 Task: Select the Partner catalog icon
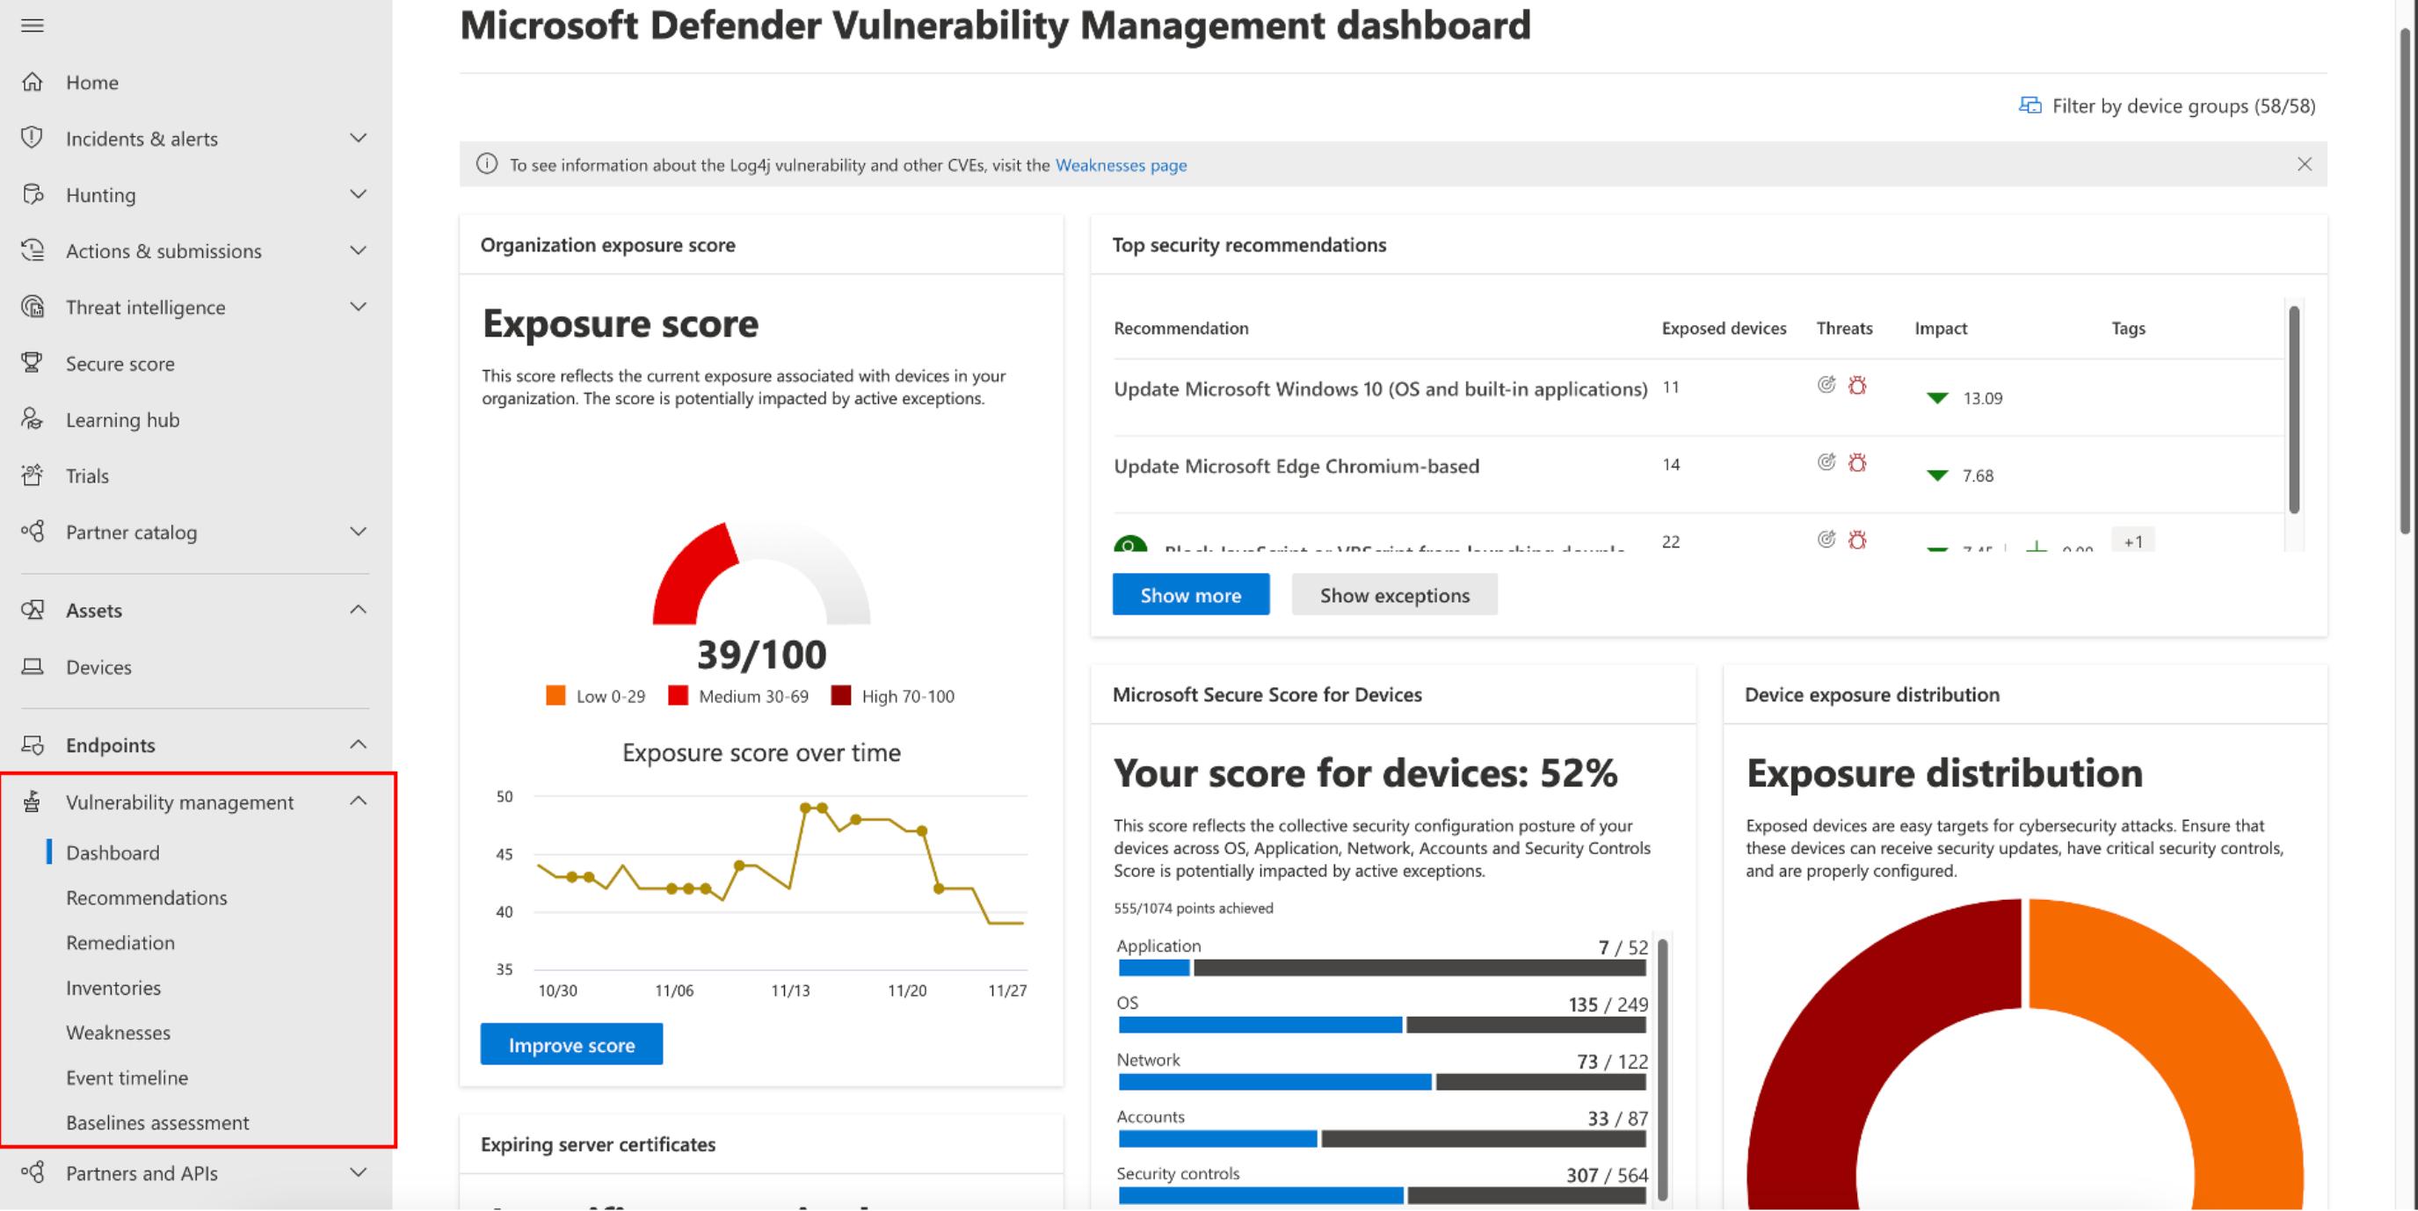(33, 532)
